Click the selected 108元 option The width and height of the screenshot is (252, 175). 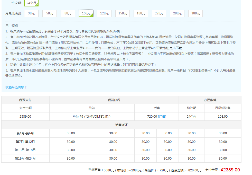(x=86, y=13)
